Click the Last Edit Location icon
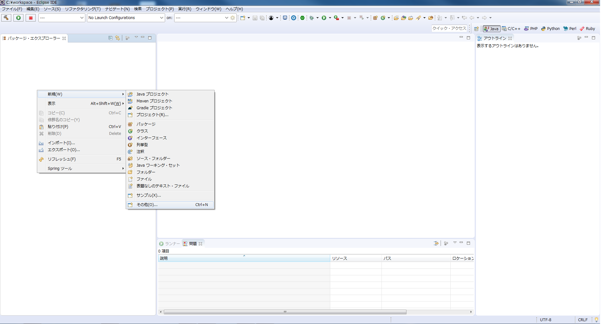The image size is (601, 324). [x=464, y=18]
